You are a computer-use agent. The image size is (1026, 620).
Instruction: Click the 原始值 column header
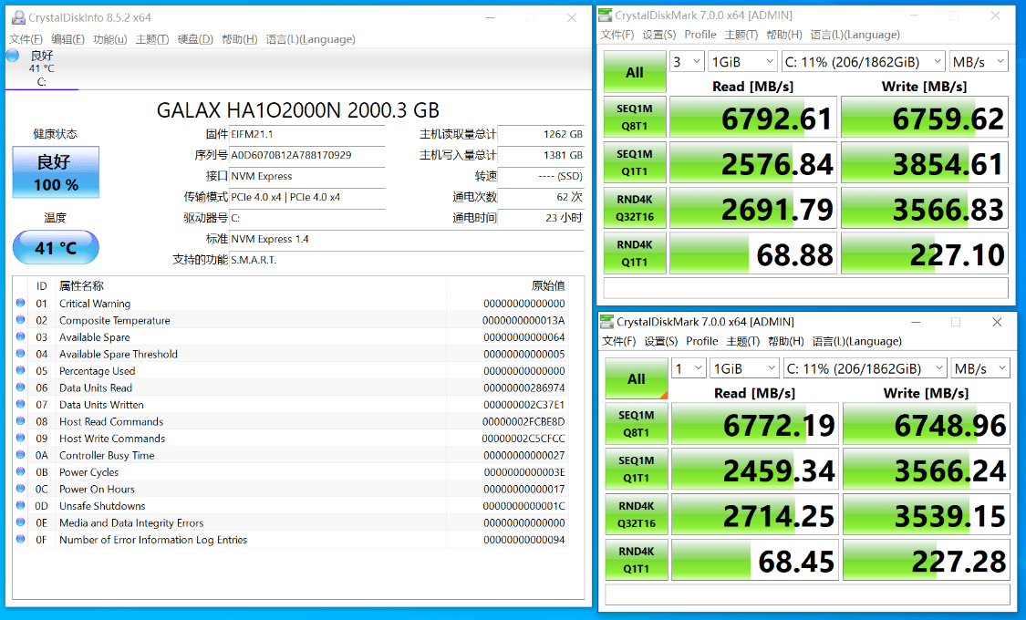pos(548,285)
